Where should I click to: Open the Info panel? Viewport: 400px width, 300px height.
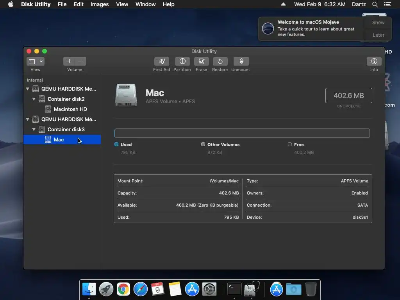[374, 61]
